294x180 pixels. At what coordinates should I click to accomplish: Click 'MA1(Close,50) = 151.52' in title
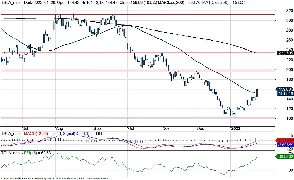[223, 3]
